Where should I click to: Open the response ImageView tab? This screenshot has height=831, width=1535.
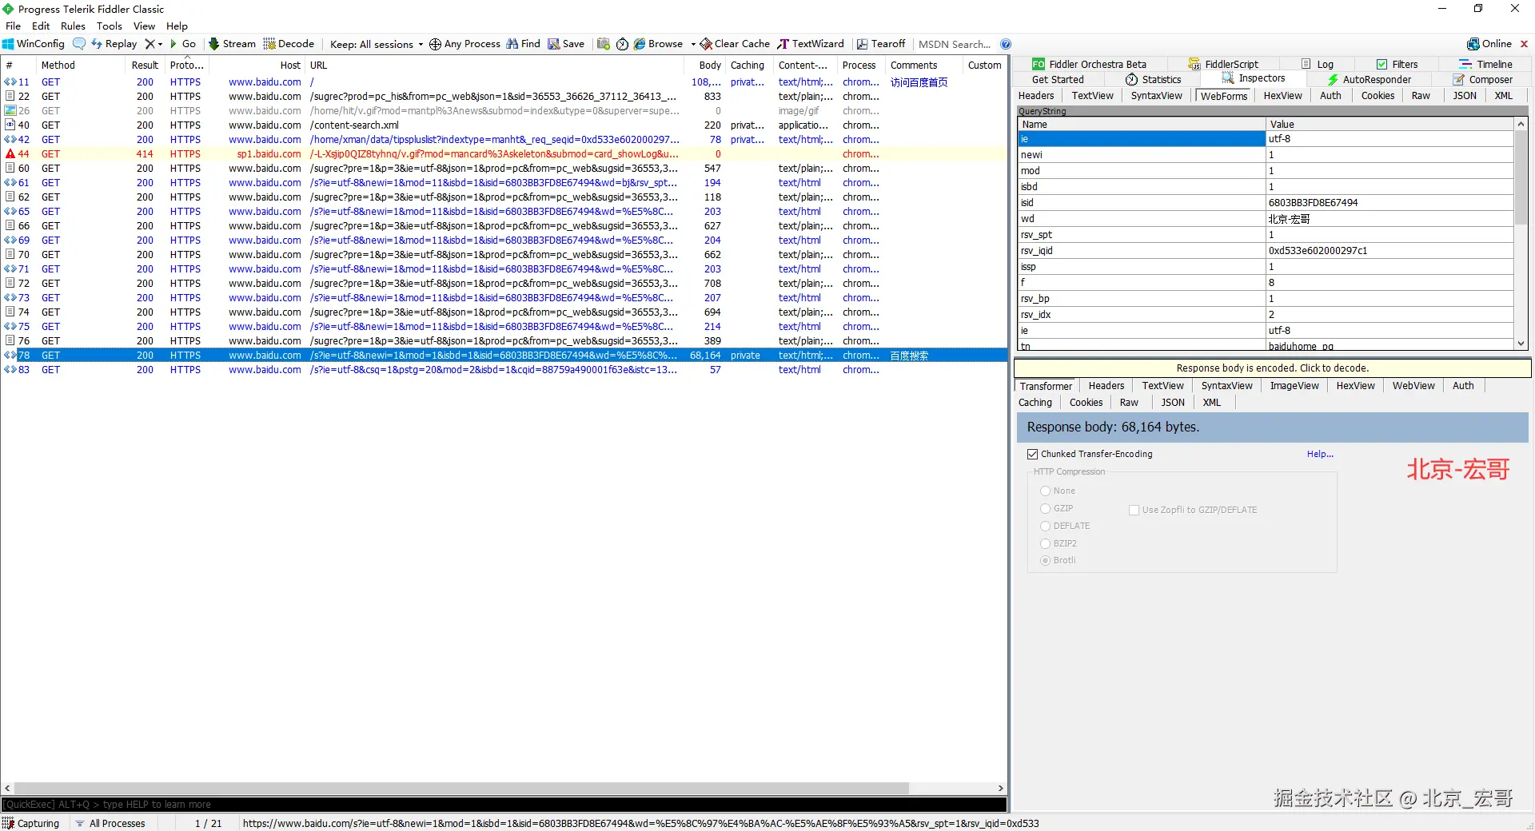pyautogui.click(x=1294, y=385)
